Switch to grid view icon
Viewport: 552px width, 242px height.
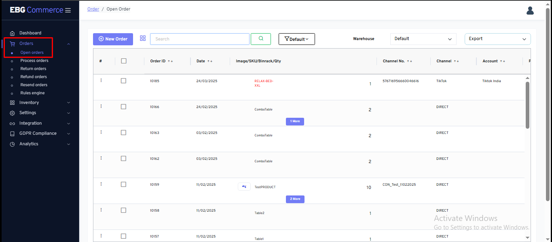point(143,38)
